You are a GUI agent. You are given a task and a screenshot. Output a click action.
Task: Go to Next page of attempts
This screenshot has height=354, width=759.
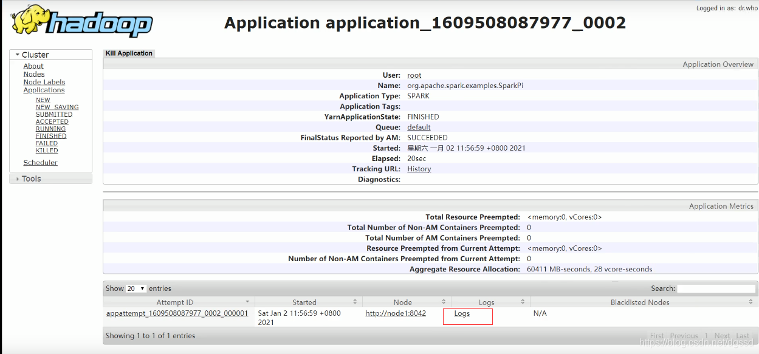point(723,336)
